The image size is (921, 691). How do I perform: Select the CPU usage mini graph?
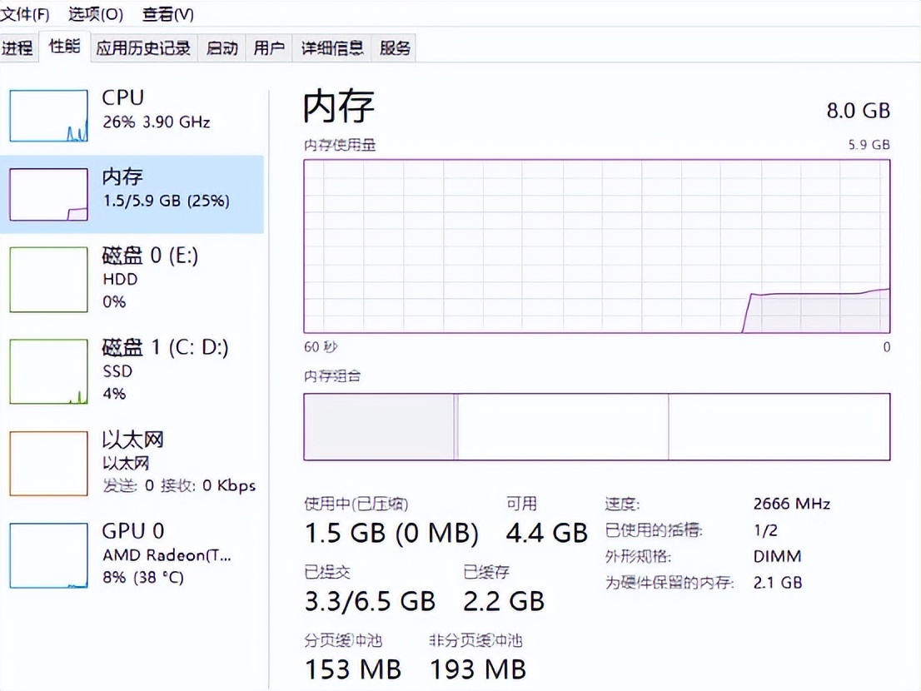48,116
